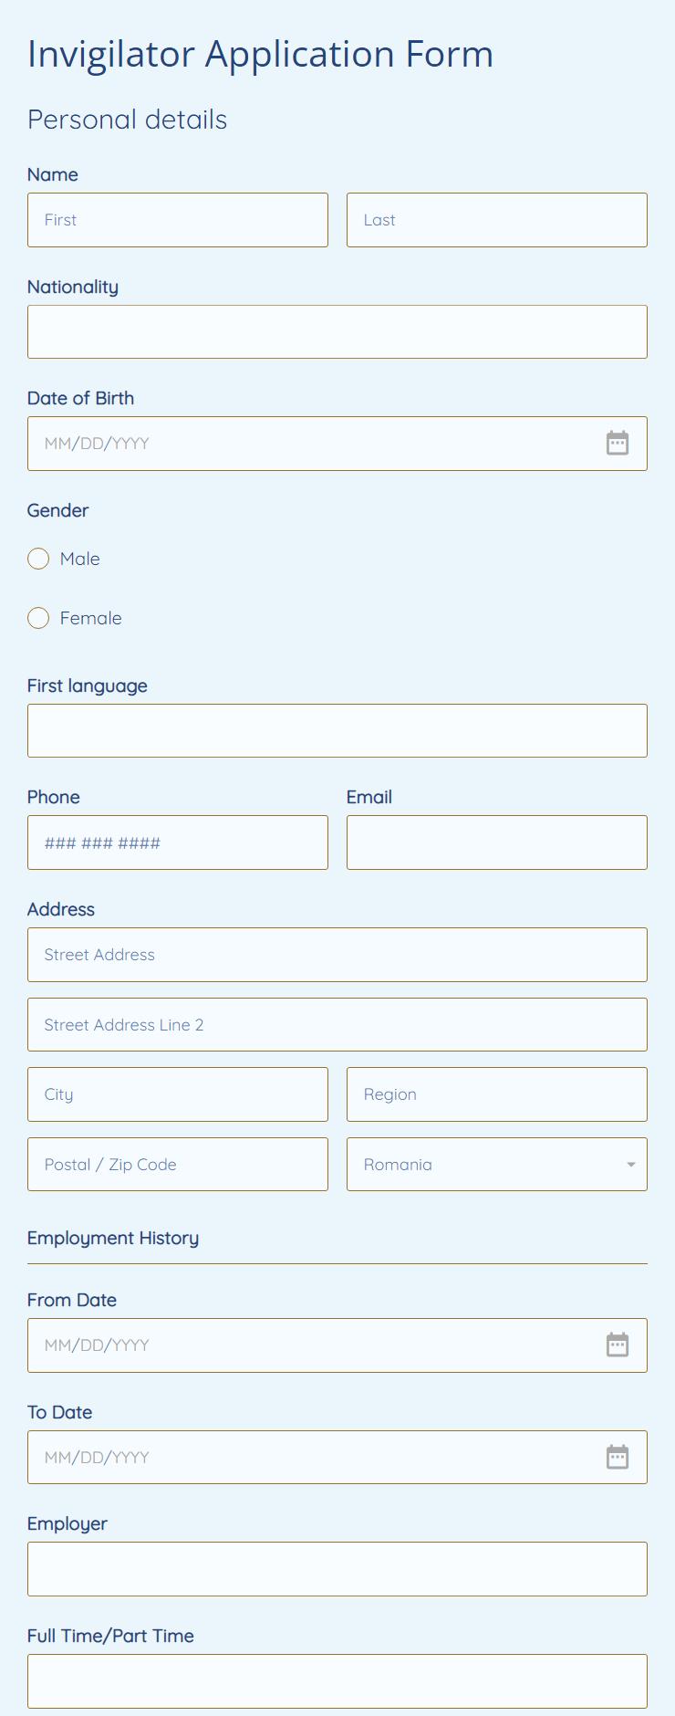
Task: Click the Full Time/Part Time field
Action: pyautogui.click(x=337, y=1680)
